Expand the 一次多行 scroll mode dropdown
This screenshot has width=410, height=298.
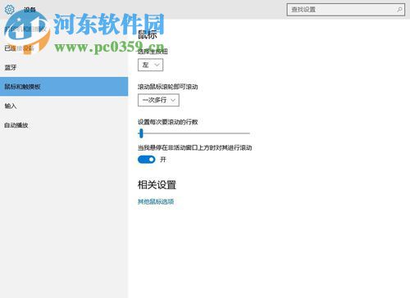(158, 100)
